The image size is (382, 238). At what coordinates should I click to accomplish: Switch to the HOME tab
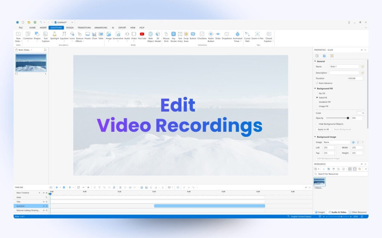tap(33, 28)
